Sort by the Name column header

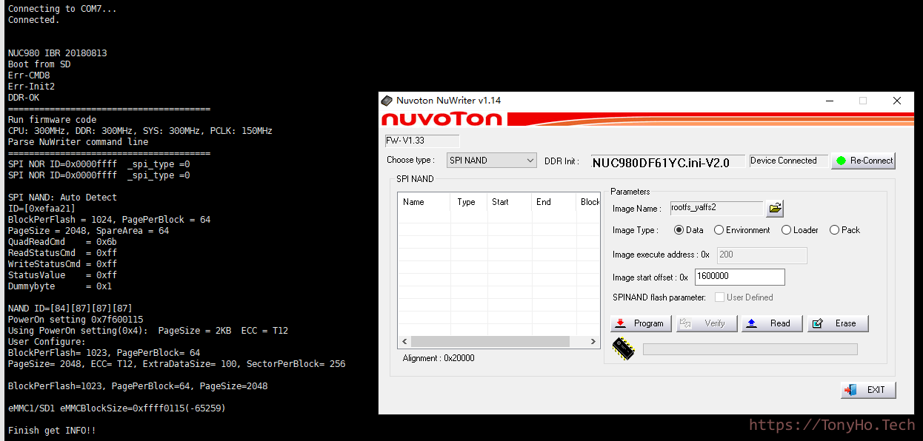[x=423, y=202]
